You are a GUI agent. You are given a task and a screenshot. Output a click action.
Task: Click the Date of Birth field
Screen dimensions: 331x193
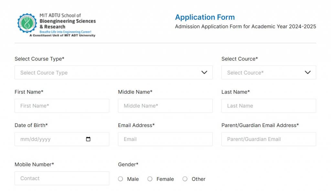click(48, 139)
